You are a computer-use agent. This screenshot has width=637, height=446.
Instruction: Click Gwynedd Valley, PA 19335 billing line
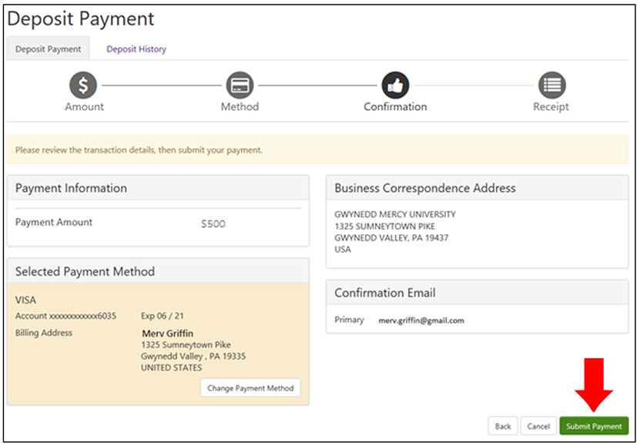[193, 357]
